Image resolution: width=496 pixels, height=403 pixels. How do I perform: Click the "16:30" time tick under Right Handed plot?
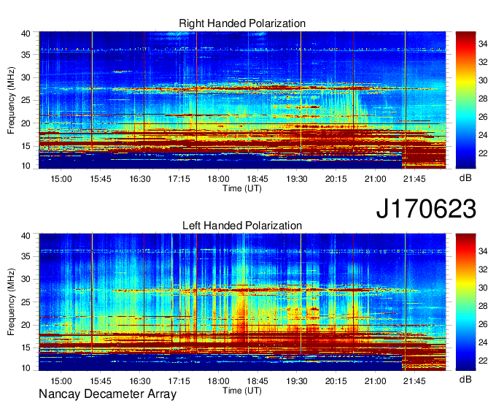coord(140,179)
